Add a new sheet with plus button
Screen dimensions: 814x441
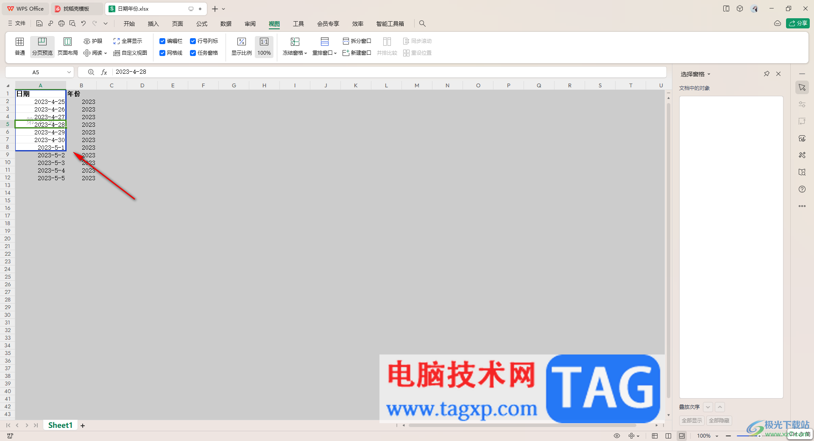click(x=83, y=426)
